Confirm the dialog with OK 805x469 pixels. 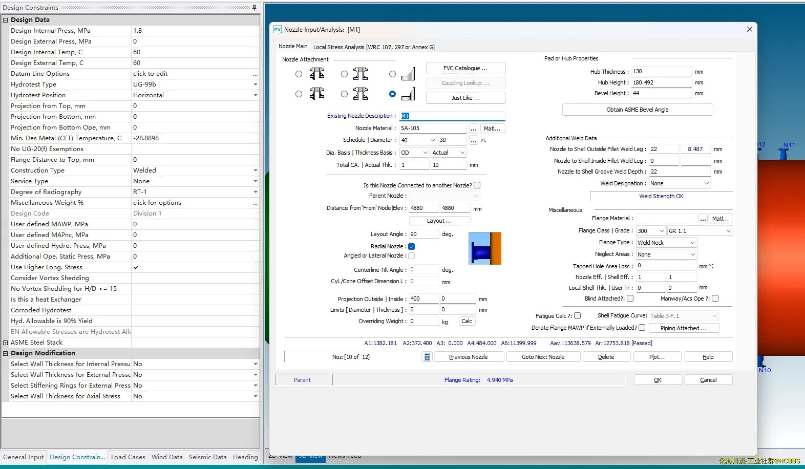point(658,380)
